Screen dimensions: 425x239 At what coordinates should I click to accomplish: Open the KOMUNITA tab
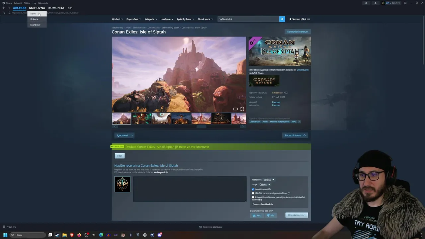[x=56, y=8]
